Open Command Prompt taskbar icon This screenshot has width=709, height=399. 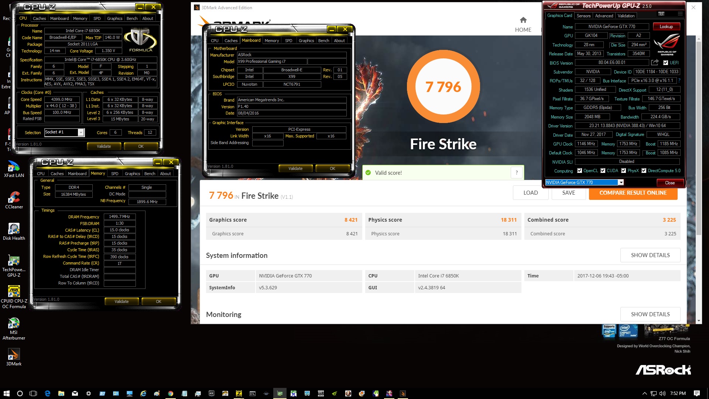[253, 393]
